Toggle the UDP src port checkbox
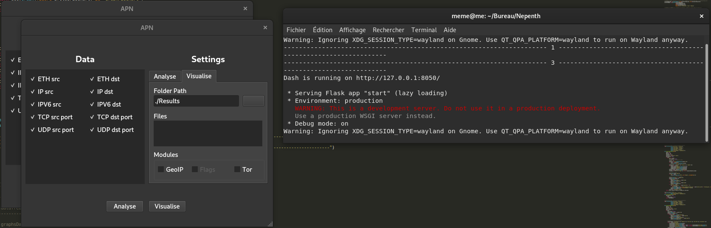This screenshot has width=711, height=228. (52, 130)
